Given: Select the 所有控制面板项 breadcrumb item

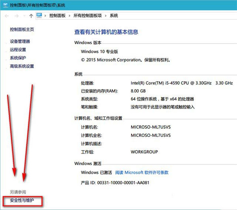Looking at the screenshot, I should 88,16.
